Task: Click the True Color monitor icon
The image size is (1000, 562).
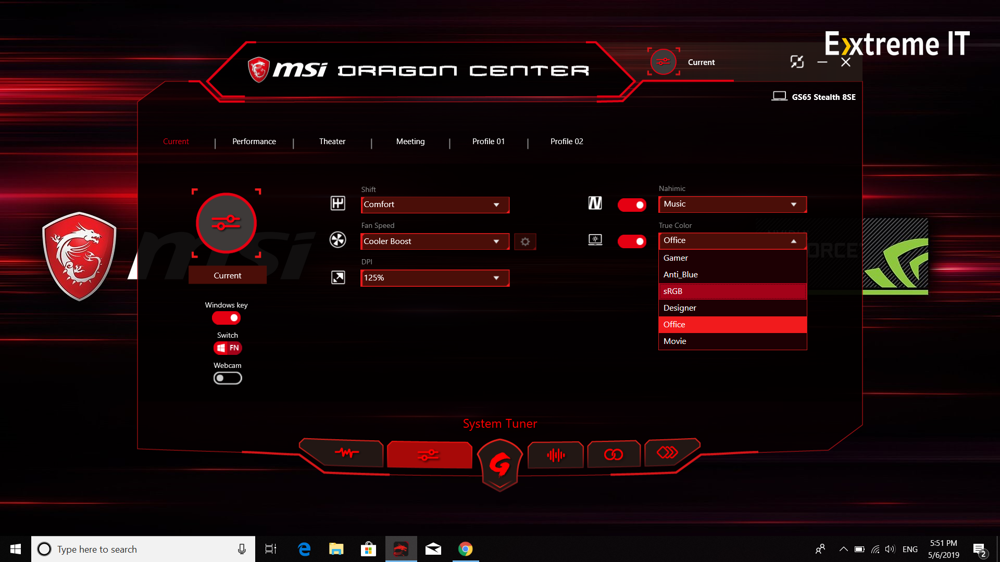Action: pyautogui.click(x=595, y=240)
